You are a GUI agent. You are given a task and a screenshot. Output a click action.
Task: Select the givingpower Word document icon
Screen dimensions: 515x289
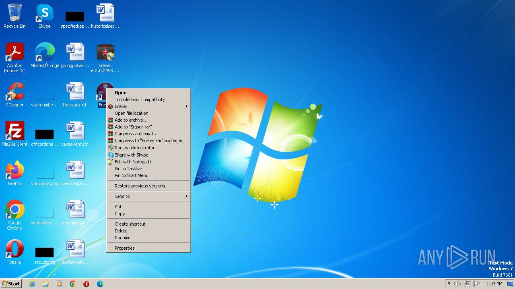[75, 55]
